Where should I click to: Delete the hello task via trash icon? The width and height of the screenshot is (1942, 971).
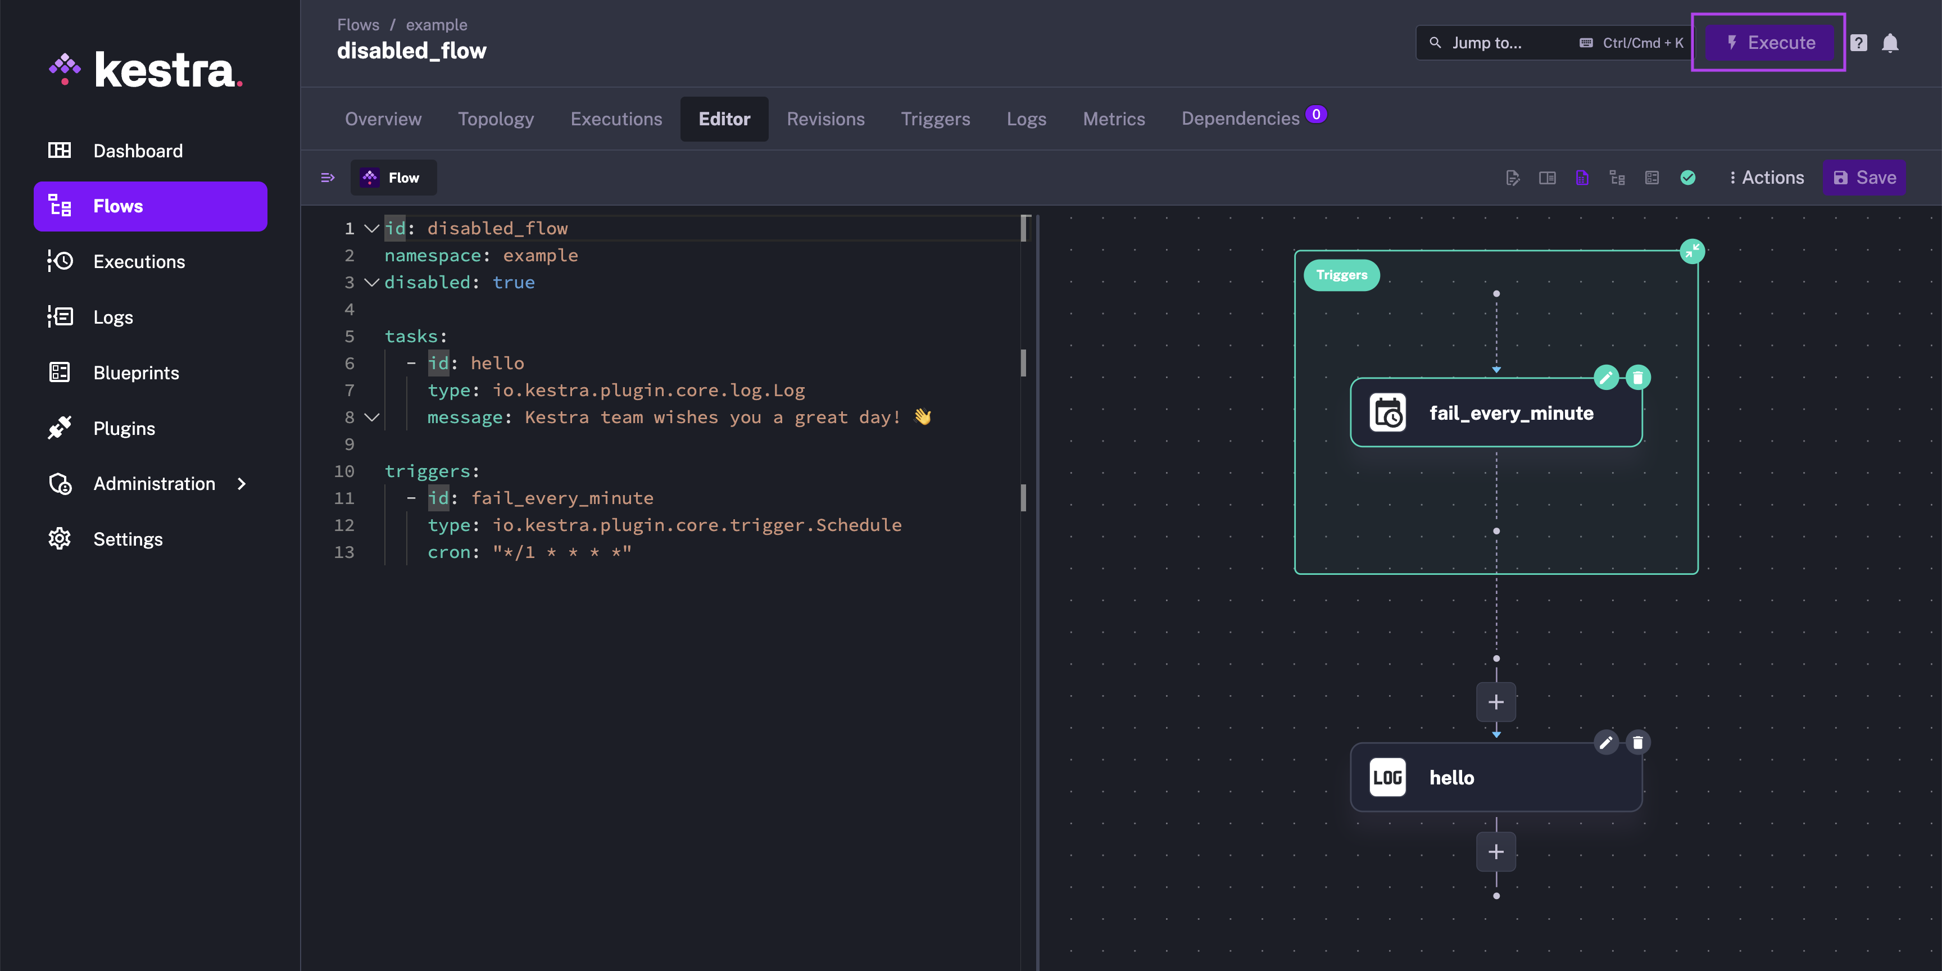pos(1637,742)
